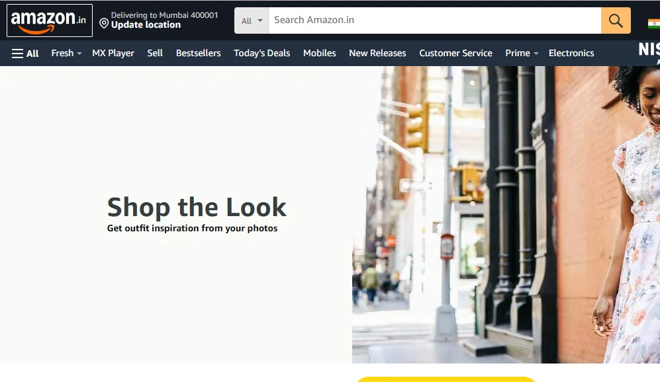Visit the New Releases section
This screenshot has width=660, height=382.
click(x=377, y=53)
